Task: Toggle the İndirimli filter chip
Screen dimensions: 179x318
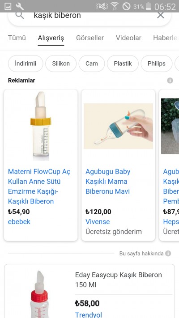Action: coord(26,64)
